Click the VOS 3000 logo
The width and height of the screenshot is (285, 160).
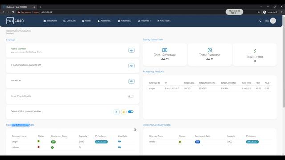pyautogui.click(x=15, y=21)
